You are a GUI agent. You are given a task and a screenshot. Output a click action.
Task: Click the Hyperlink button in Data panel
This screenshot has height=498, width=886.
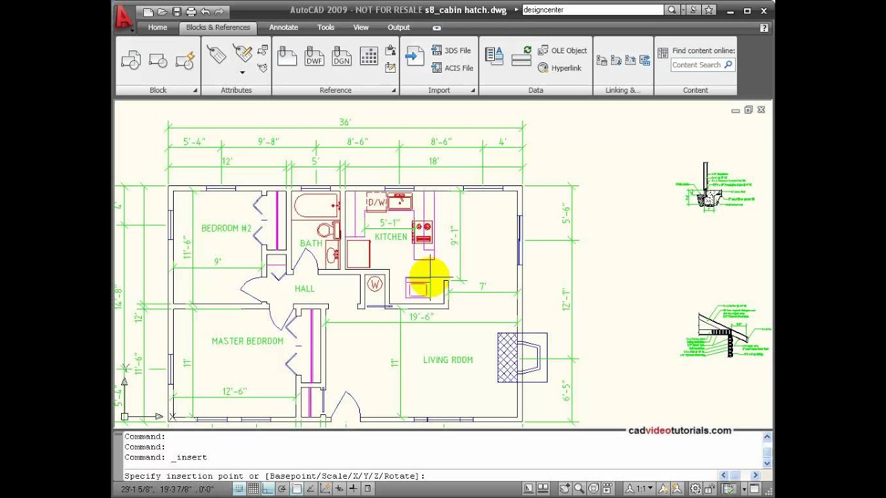(560, 68)
